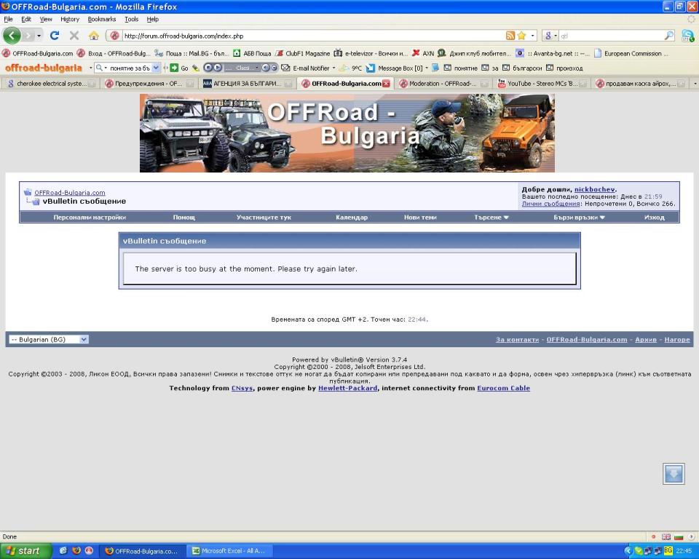Click in the Google search field
The height and width of the screenshot is (559, 699).
coord(611,36)
